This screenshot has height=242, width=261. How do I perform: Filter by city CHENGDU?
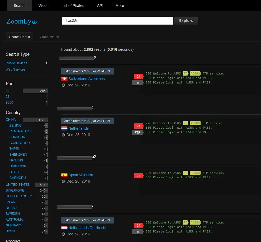[x=17, y=178]
